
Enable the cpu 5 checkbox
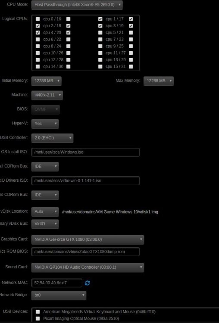pos(100,33)
